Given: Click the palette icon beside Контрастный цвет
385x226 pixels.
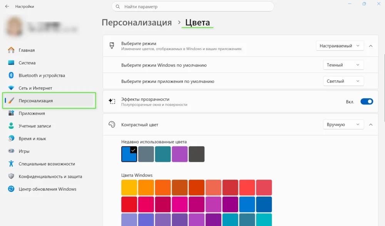Looking at the screenshot, I should (112, 125).
